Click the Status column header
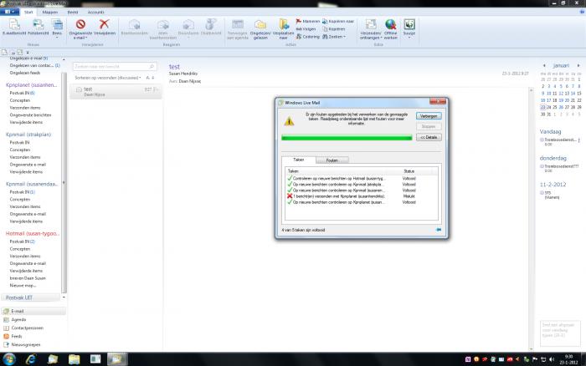The height and width of the screenshot is (366, 586). (x=409, y=171)
